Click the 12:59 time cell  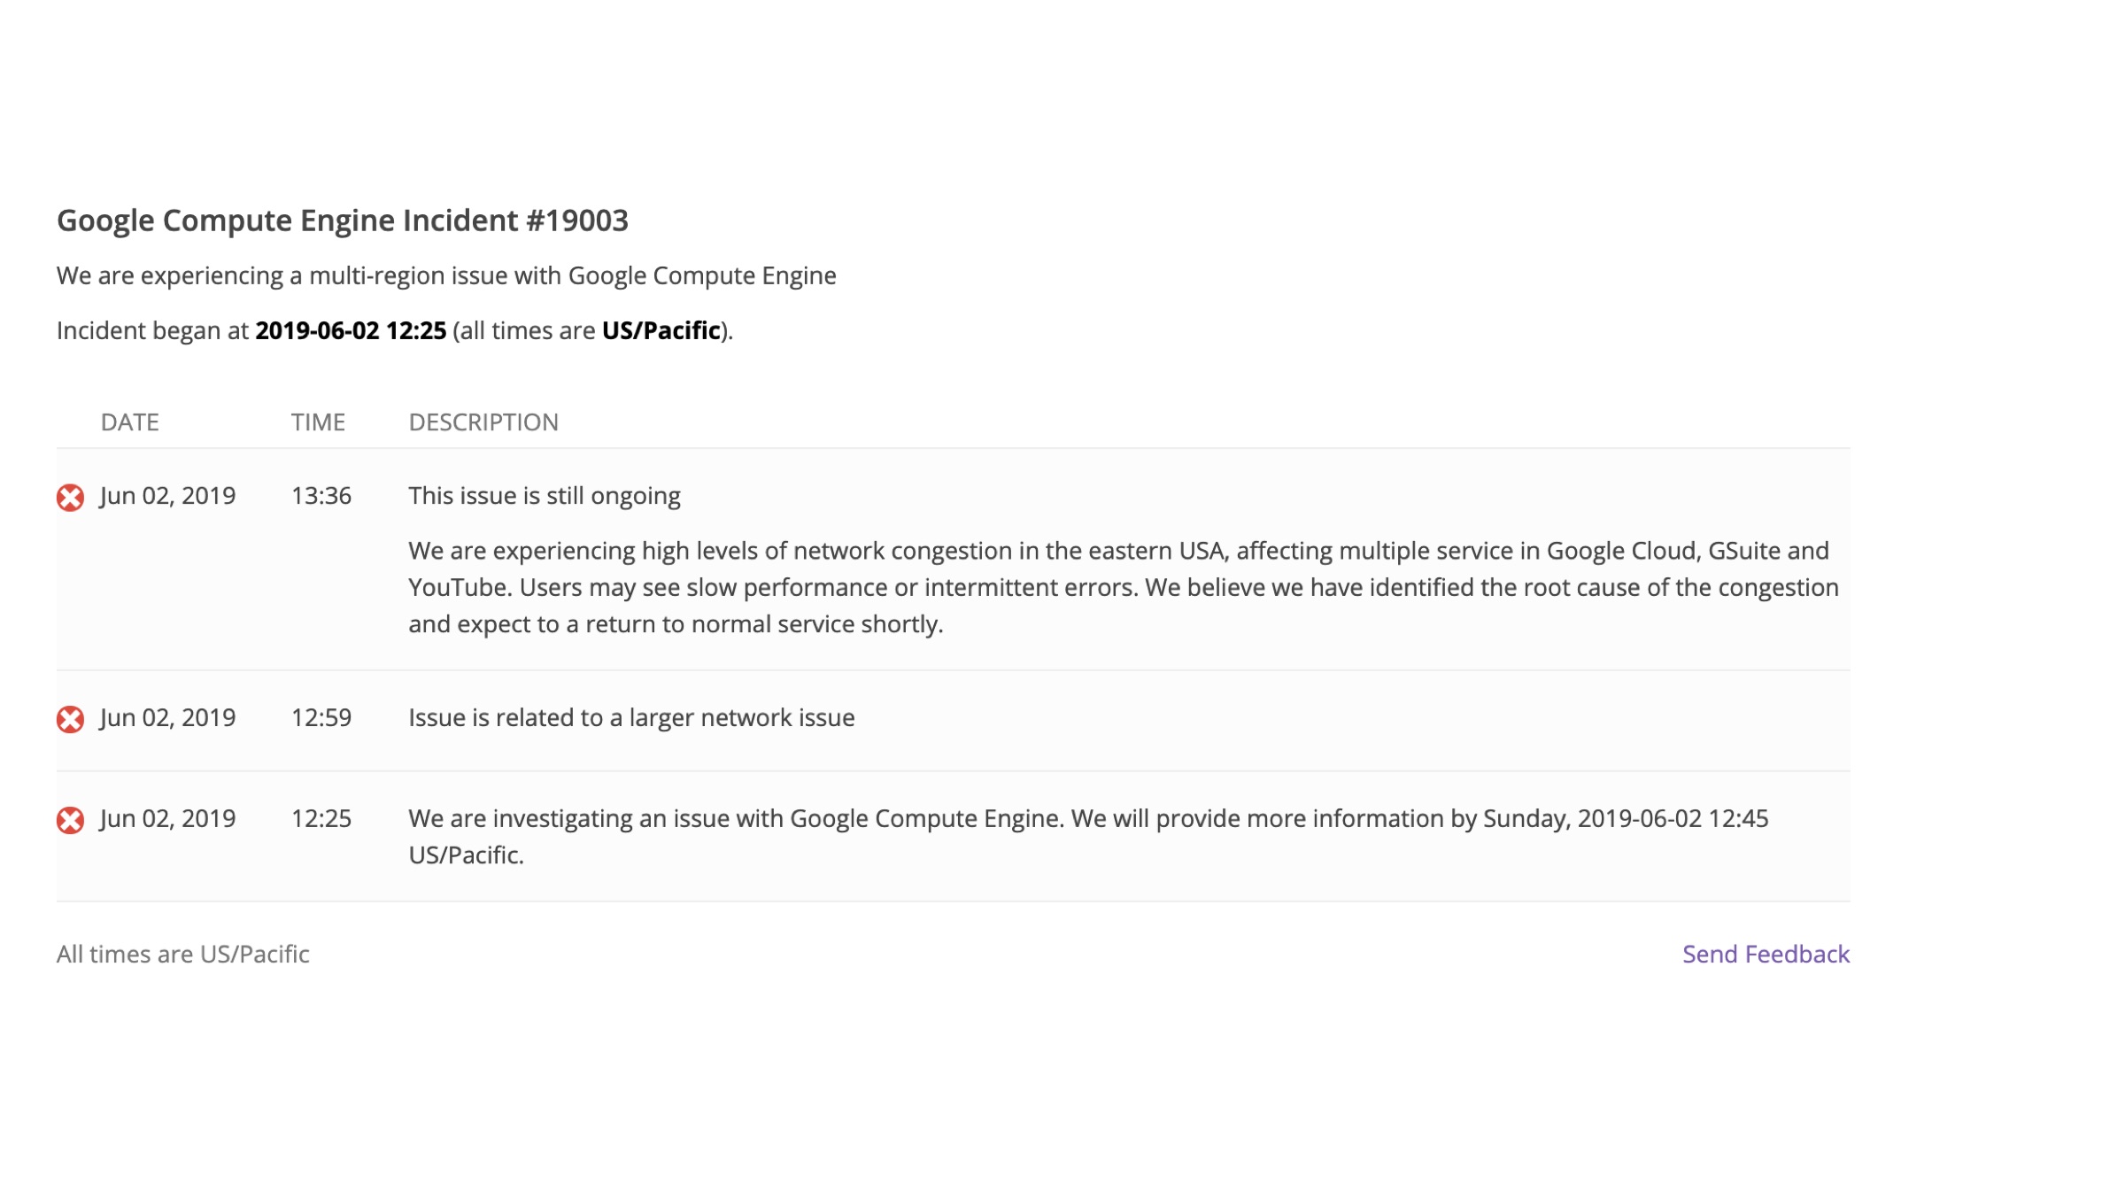[321, 717]
